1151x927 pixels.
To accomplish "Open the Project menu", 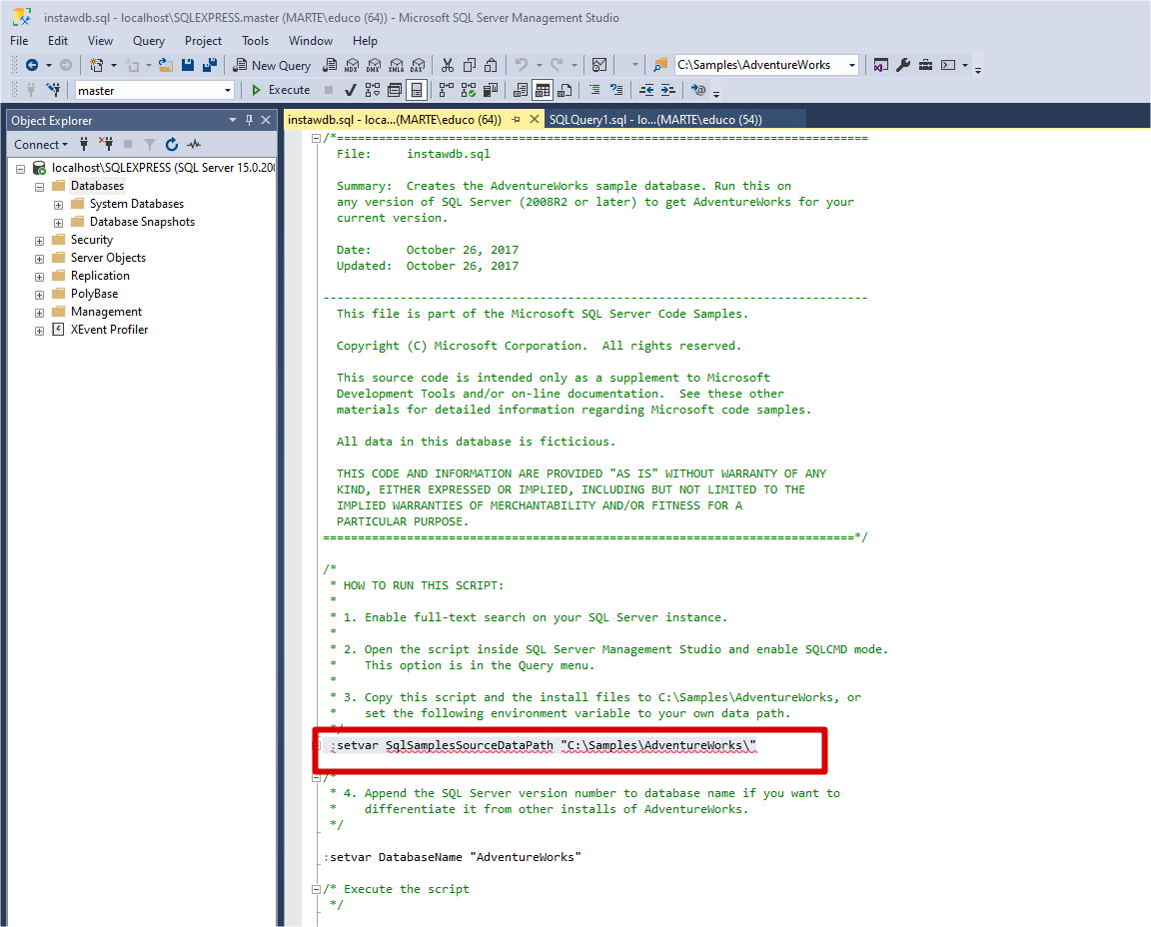I will [204, 41].
